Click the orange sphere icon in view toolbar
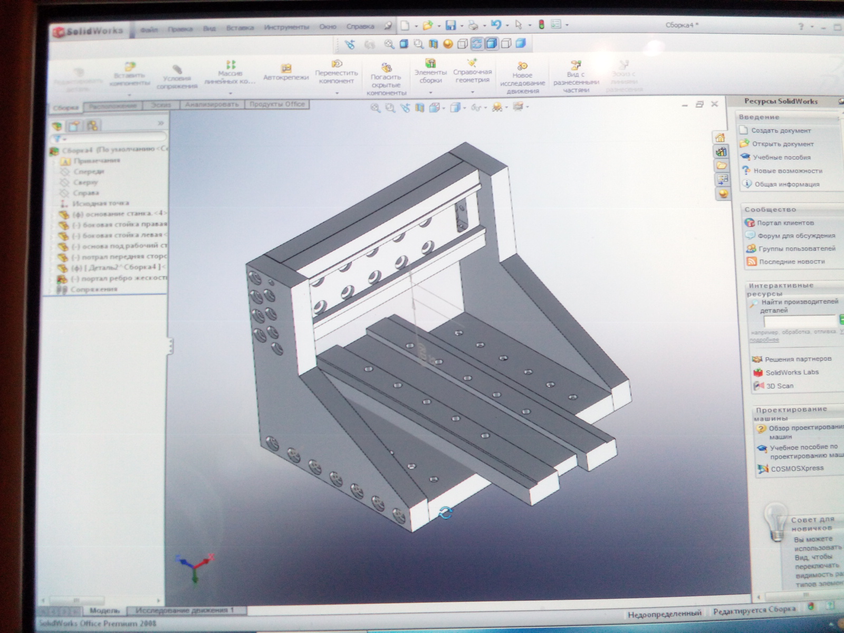Viewport: 844px width, 633px height. 448,44
